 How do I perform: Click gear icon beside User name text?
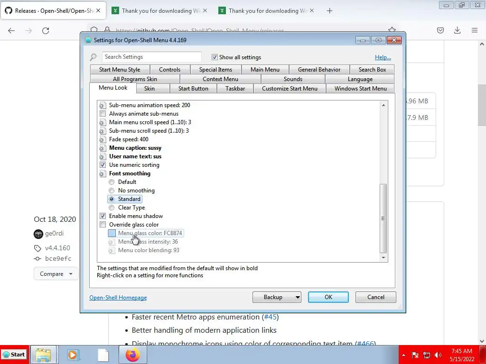(x=103, y=156)
